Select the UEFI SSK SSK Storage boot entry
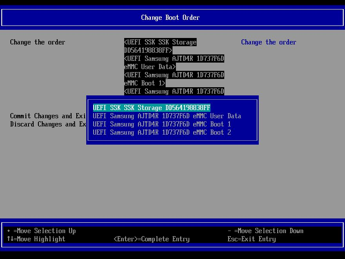This screenshot has height=259, width=345. click(152, 107)
